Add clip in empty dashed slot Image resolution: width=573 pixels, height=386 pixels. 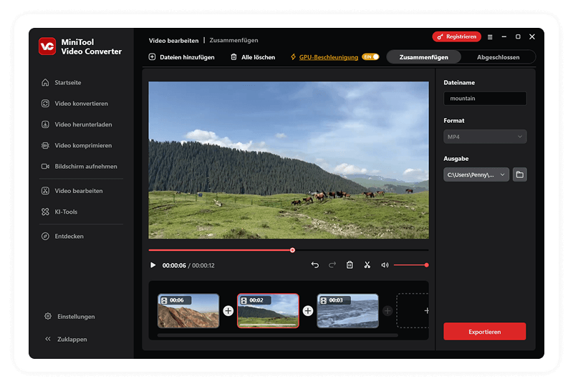click(x=413, y=310)
